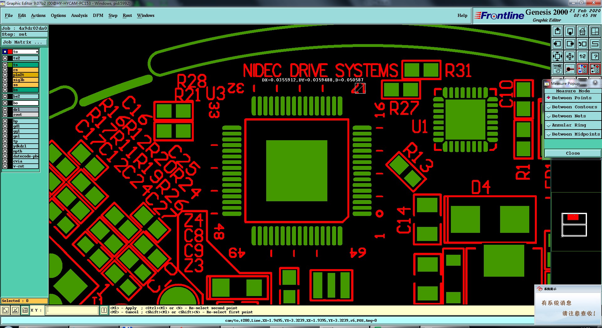Viewport: 602px width, 328px height.
Task: Open the Edit menu
Action: 22,15
